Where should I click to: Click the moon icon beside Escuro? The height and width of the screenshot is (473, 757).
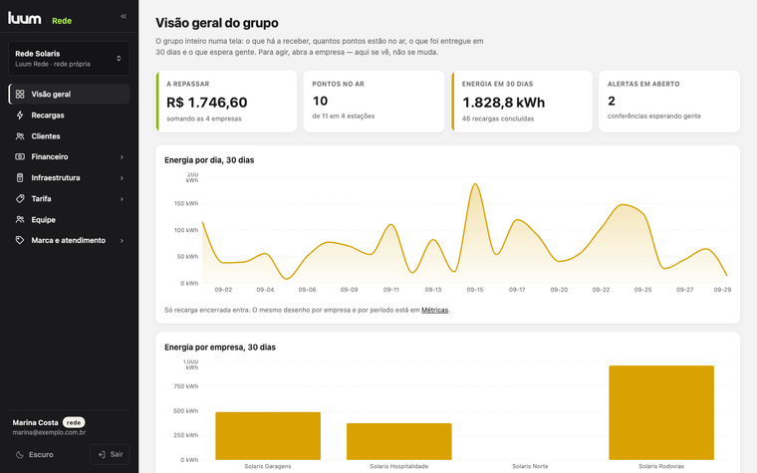(x=20, y=455)
